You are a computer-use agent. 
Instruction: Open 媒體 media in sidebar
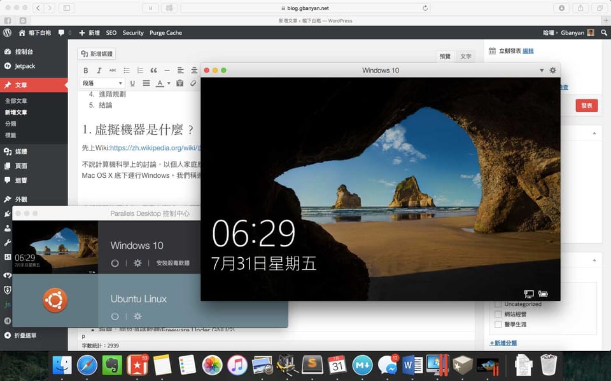[21, 152]
